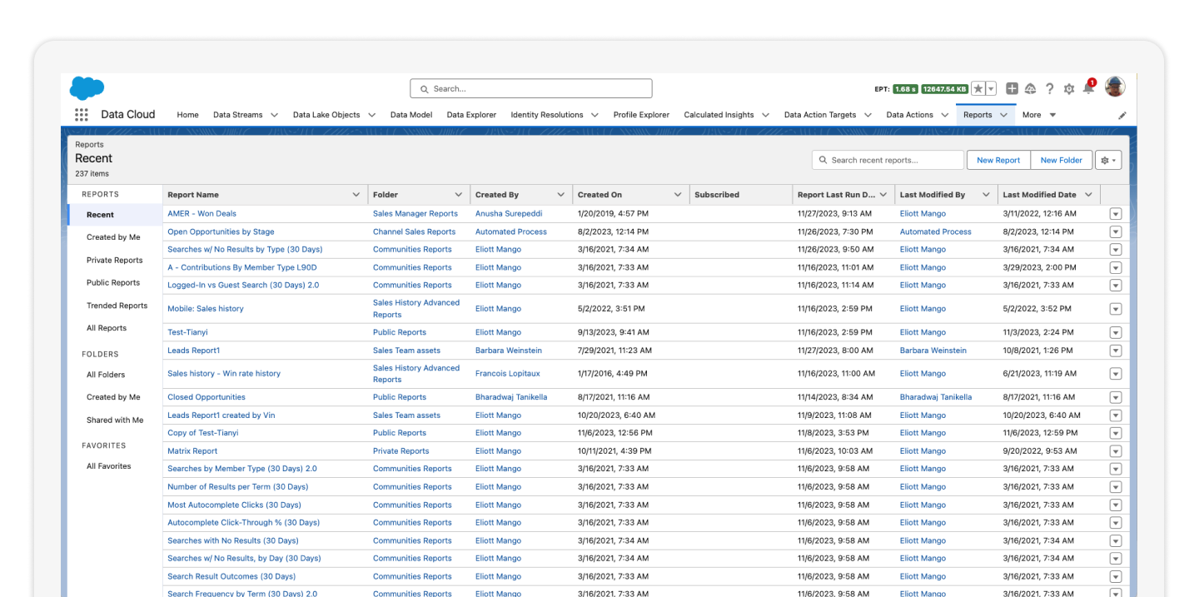The width and height of the screenshot is (1199, 597).
Task: Open row actions for Leads Report1 created by Vin
Action: point(1116,415)
